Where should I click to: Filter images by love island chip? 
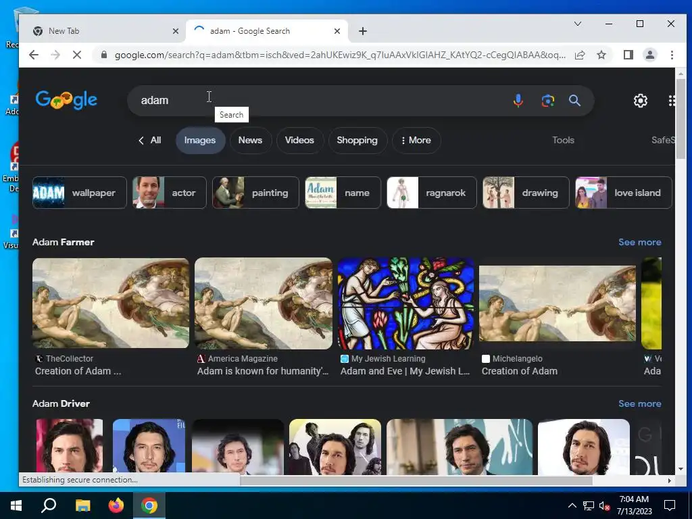click(x=624, y=193)
